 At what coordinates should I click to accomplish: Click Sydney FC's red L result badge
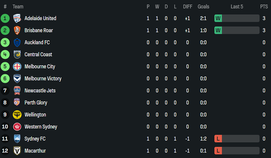218,139
